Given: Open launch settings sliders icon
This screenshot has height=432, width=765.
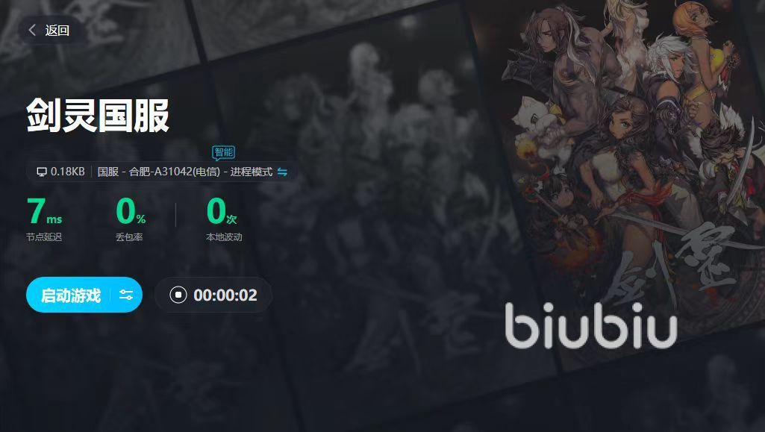Looking at the screenshot, I should click(126, 295).
